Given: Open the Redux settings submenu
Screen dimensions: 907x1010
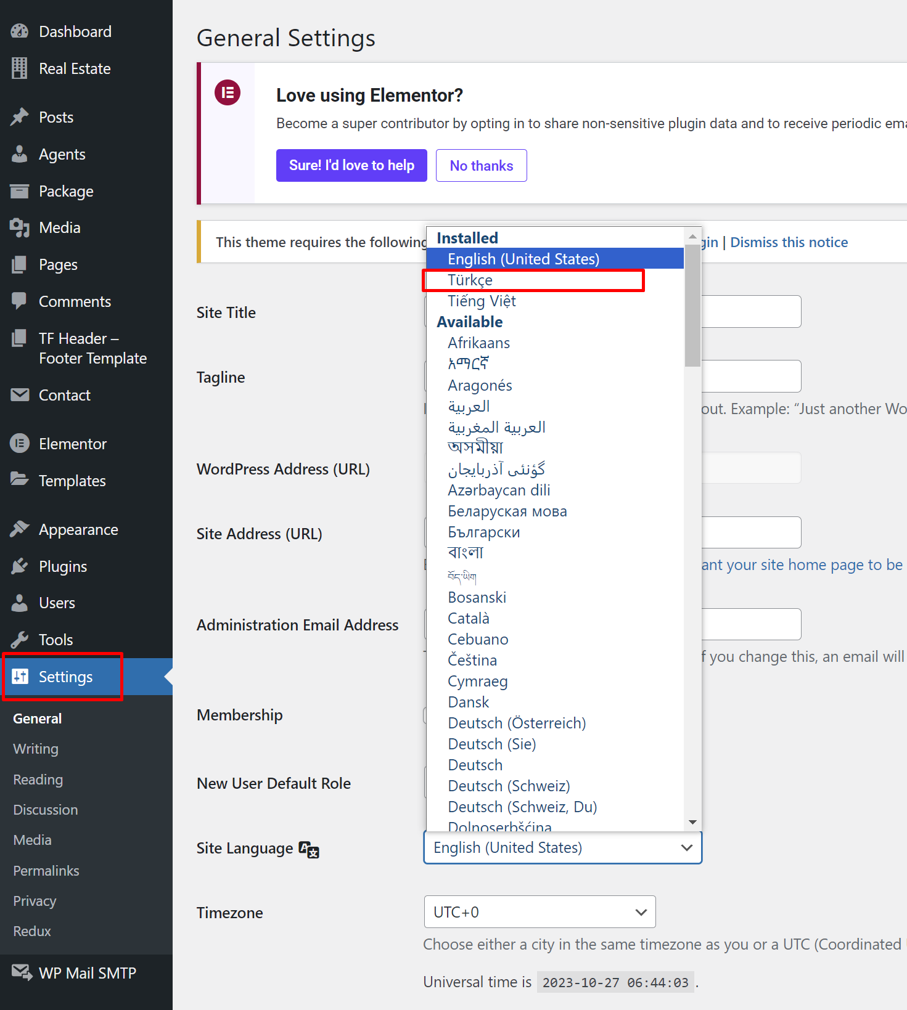Looking at the screenshot, I should (32, 931).
